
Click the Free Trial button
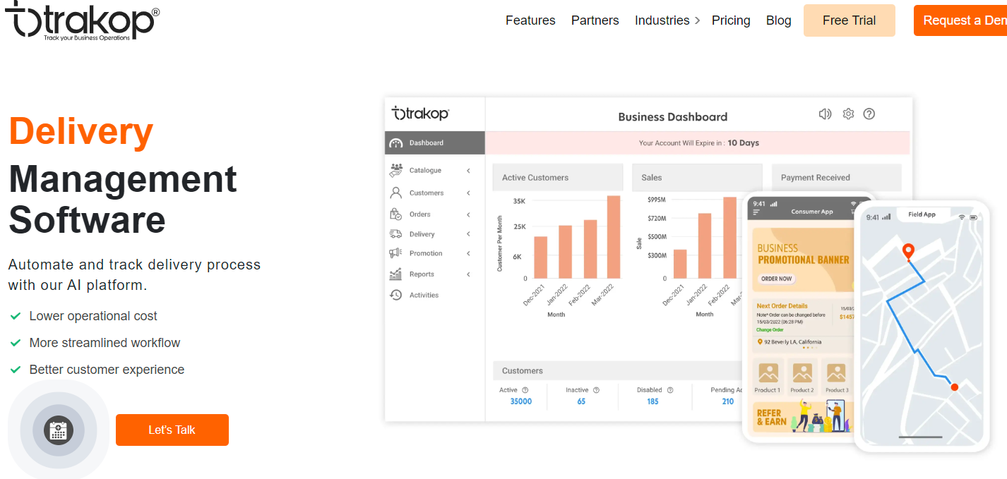850,20
